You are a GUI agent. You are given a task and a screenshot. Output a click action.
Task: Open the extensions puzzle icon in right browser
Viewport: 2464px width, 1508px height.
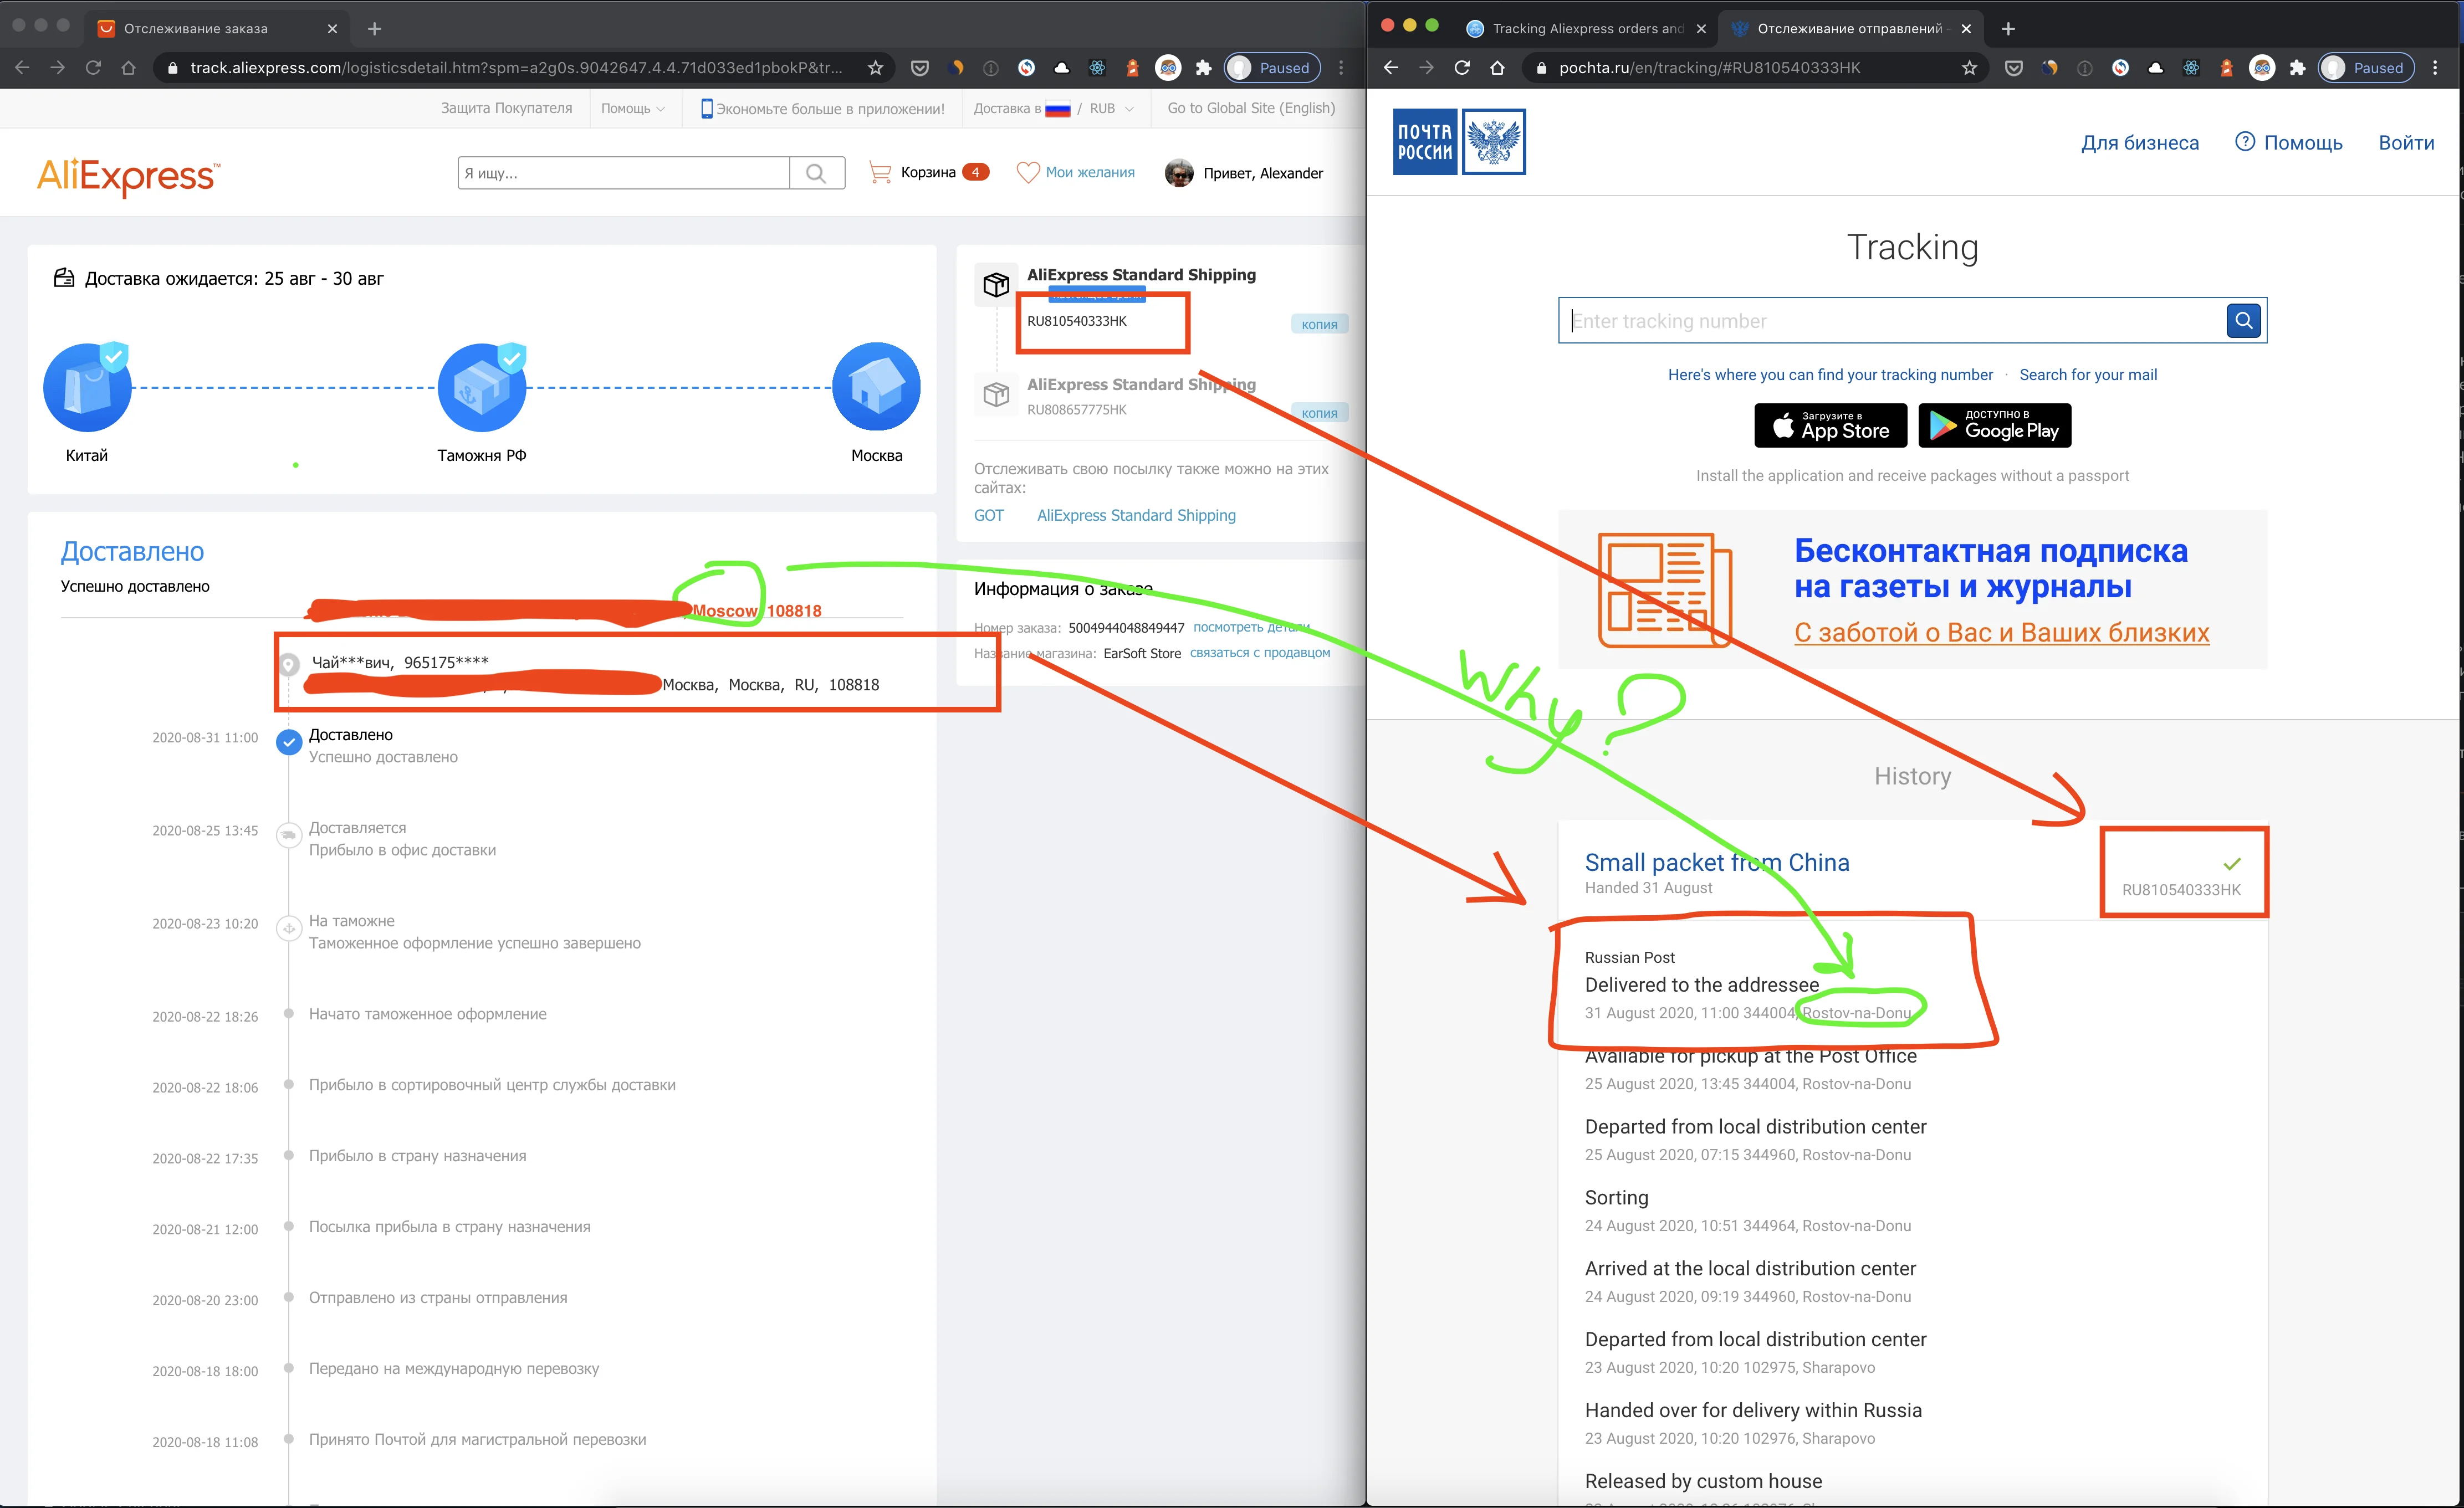[2297, 68]
